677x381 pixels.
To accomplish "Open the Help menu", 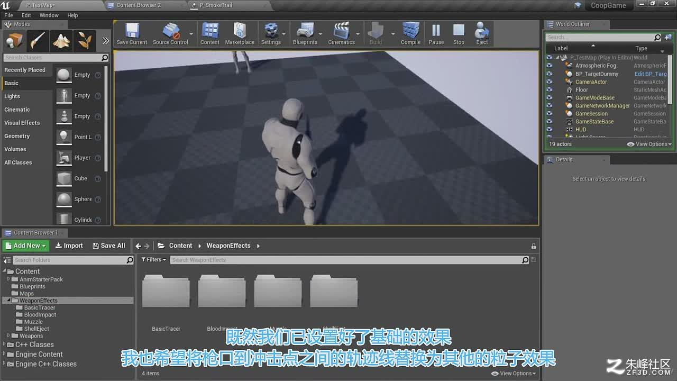I will point(72,15).
